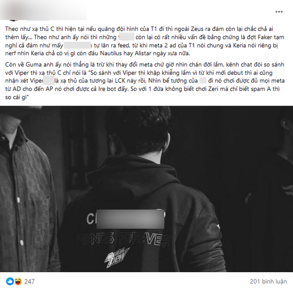Click the Mountain Dew logo on hoodie
293x290 pixels.
(x=117, y=257)
